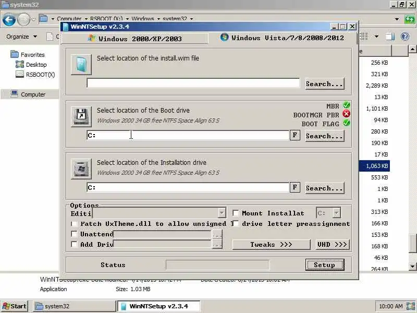This screenshot has height=313, width=417.
Task: Start installation with the Setup button
Action: pos(325,265)
